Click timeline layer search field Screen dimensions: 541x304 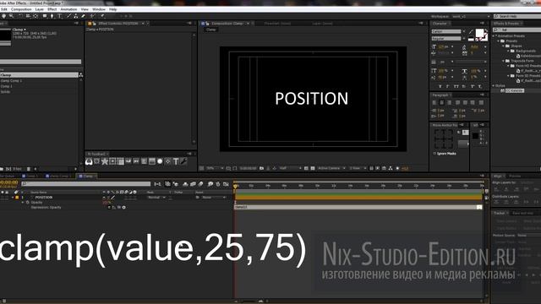[86, 184]
